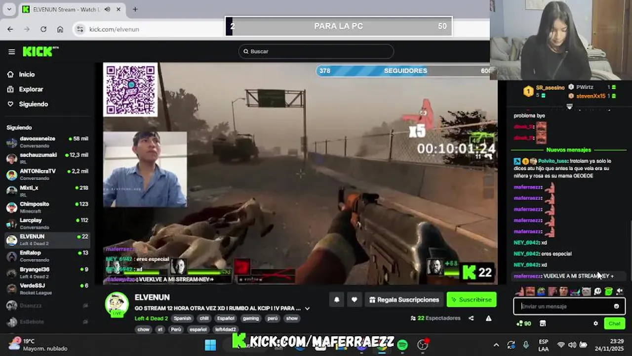Open volume control in system tray
The image size is (632, 356).
click(x=572, y=345)
